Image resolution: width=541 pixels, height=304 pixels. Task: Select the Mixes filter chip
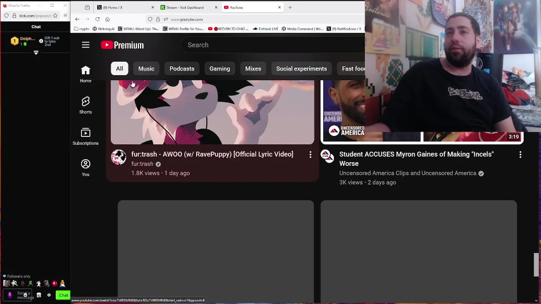point(253,69)
